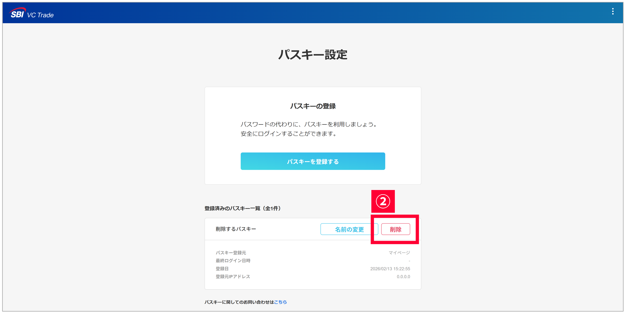Click the パスキーの登録 card heading
Screen dimensions: 625x313
[312, 106]
